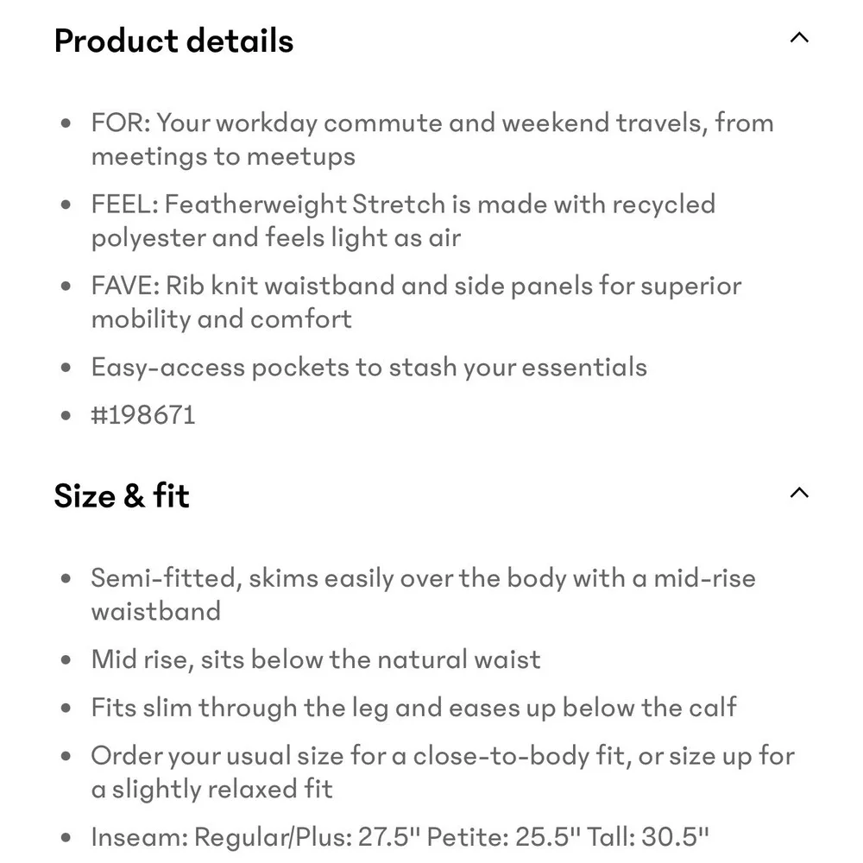Viewport: 863px width, 863px height.
Task: Click the 'meetings to meetups' text line
Action: pyautogui.click(x=224, y=156)
